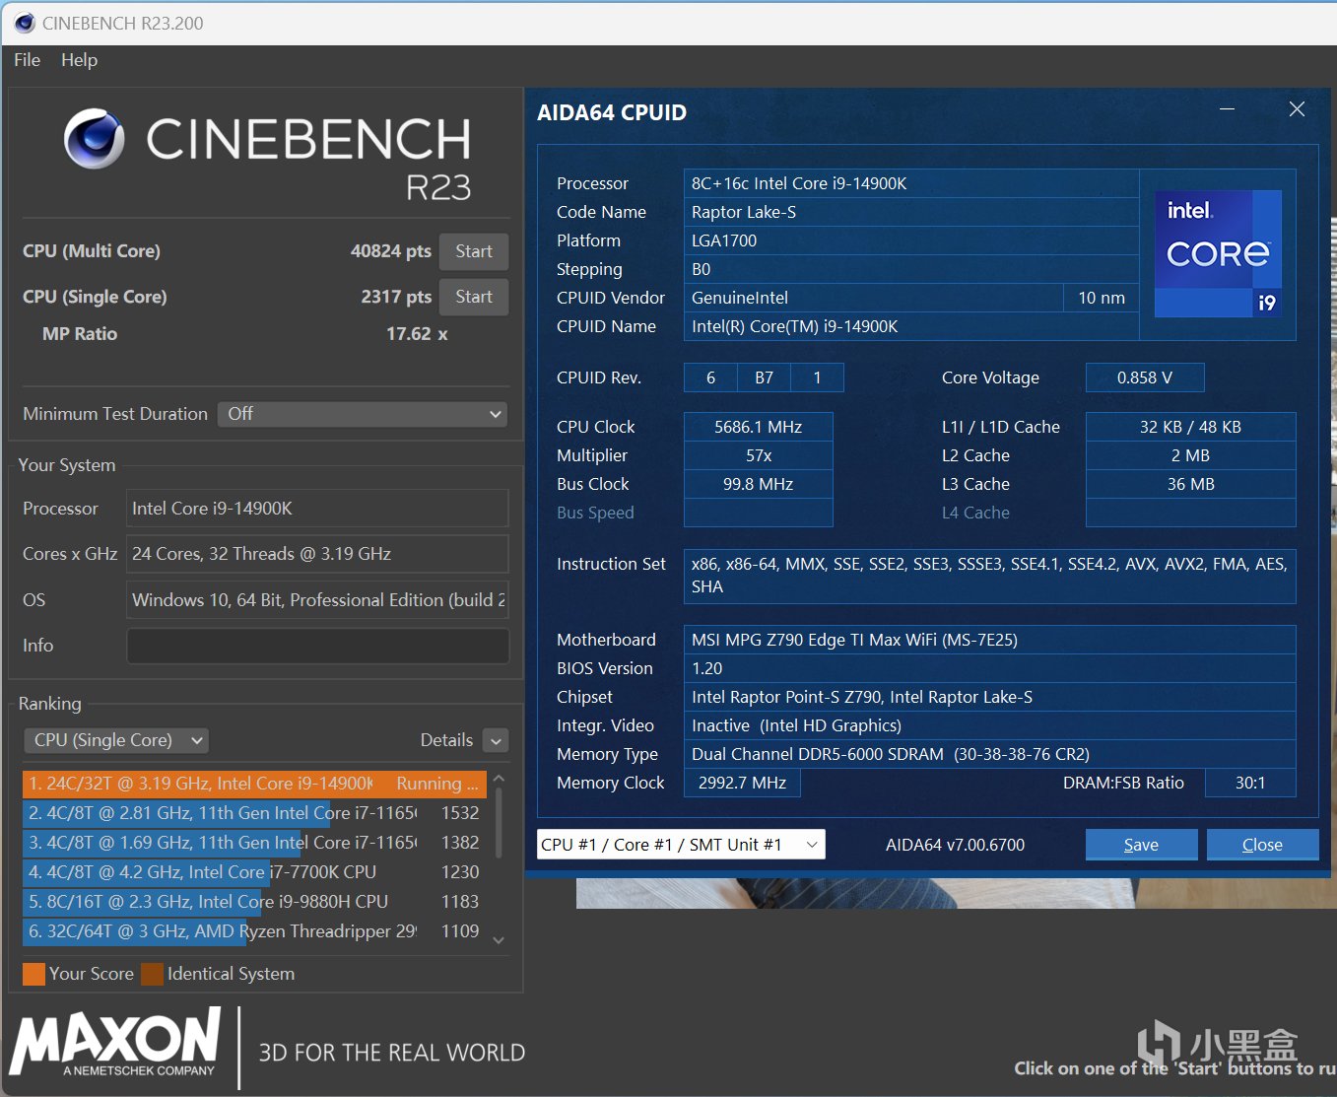
Task: Open the CPU #1 / Core #1 selector
Action: click(680, 845)
